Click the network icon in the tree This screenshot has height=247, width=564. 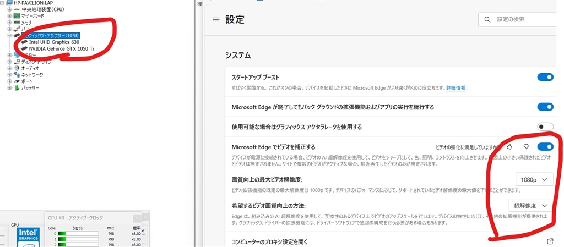point(17,75)
